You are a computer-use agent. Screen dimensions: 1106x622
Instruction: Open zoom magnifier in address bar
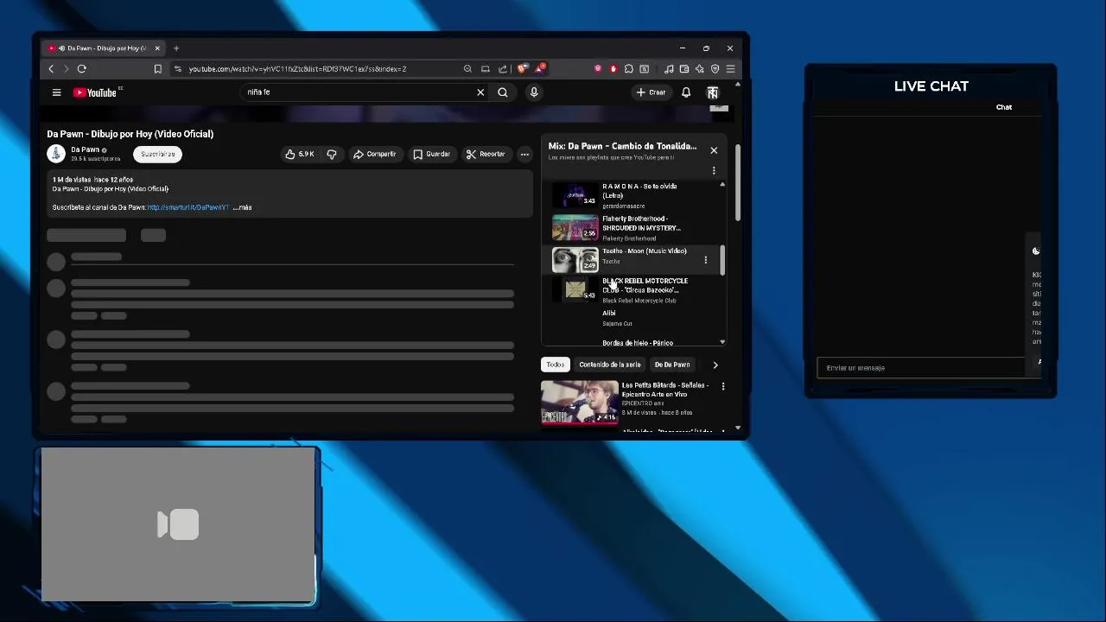click(467, 69)
